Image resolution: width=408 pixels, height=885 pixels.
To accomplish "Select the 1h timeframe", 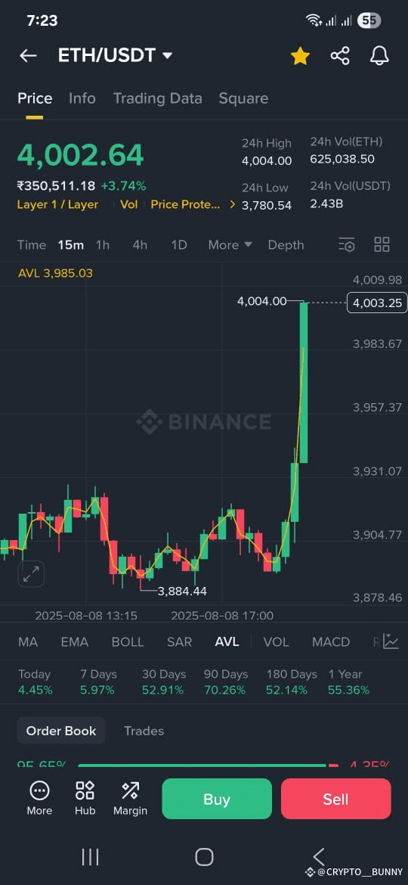I will 103,245.
